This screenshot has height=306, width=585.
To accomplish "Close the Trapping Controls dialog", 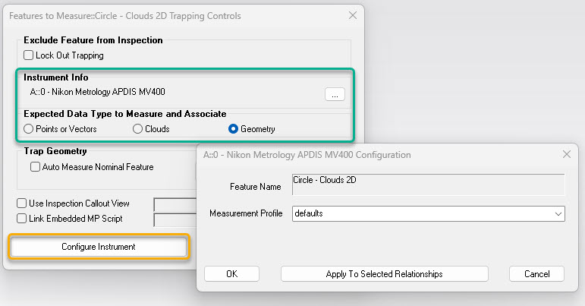I will [x=353, y=15].
